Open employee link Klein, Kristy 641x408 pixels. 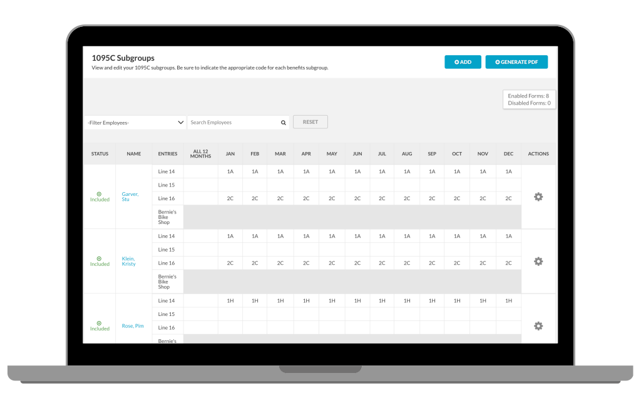(128, 261)
